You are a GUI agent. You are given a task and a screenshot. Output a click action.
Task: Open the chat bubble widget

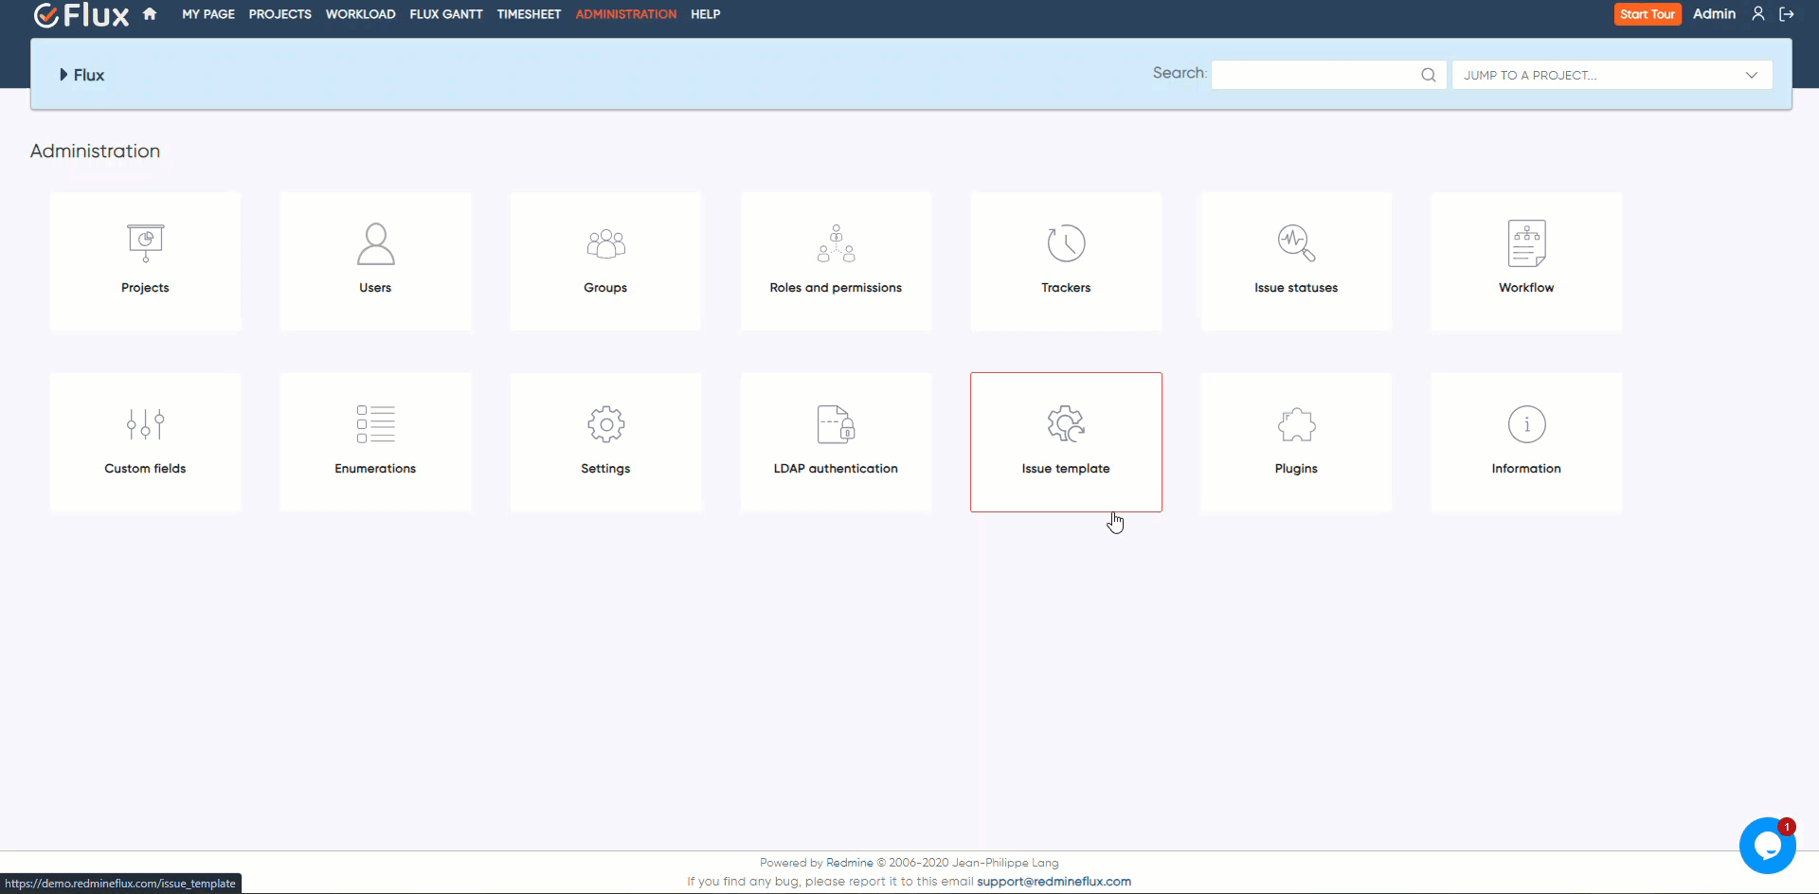[1767, 846]
